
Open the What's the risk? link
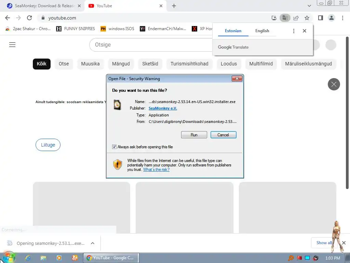[x=156, y=170]
